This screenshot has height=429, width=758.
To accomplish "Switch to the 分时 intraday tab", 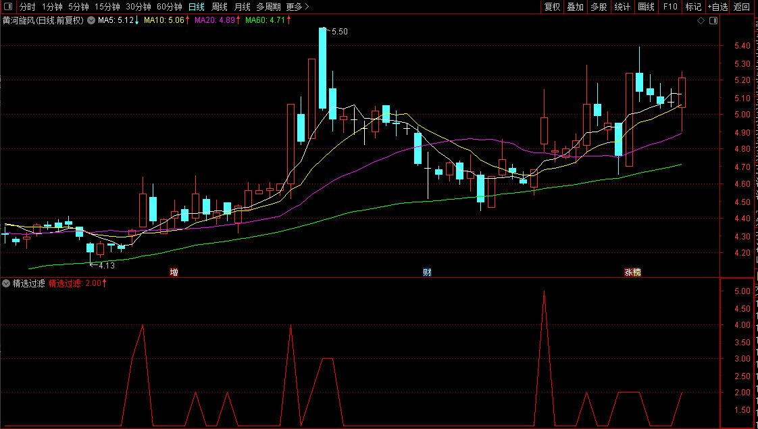I will click(x=27, y=7).
